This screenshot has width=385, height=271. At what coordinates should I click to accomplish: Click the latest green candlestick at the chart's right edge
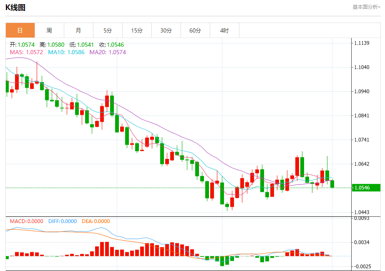tap(332, 184)
